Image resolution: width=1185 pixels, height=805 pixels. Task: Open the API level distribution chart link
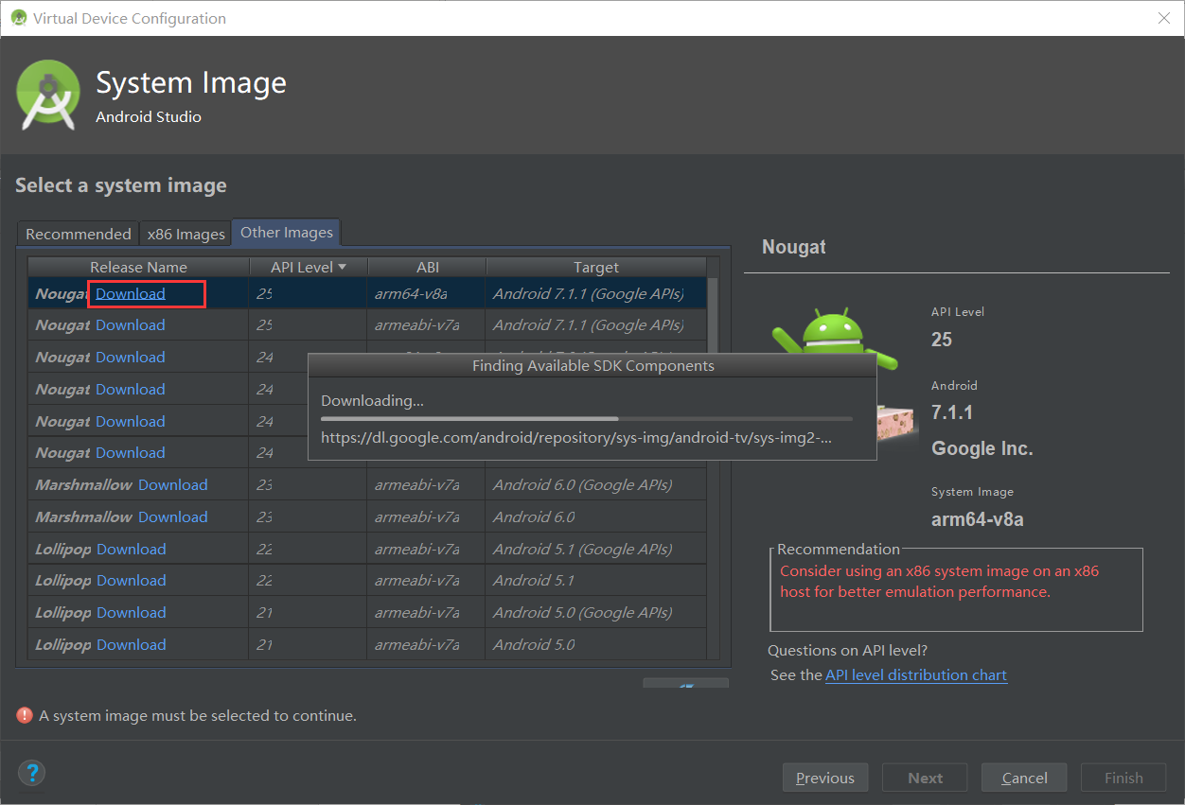click(916, 674)
